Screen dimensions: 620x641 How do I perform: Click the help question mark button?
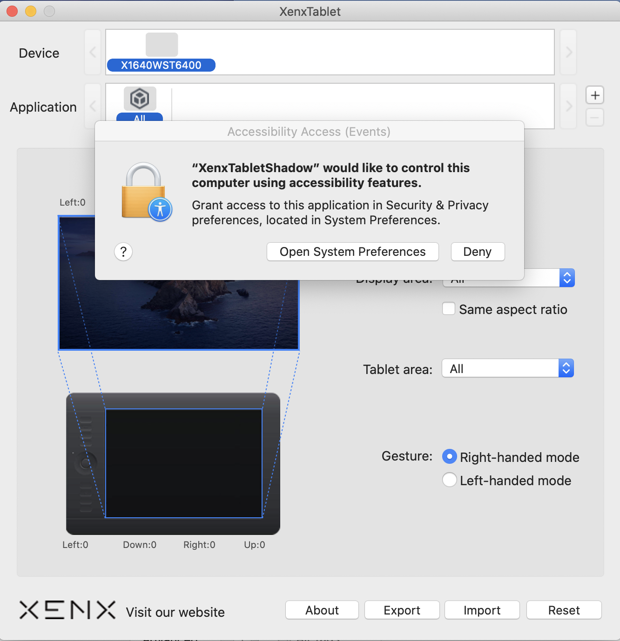click(123, 252)
